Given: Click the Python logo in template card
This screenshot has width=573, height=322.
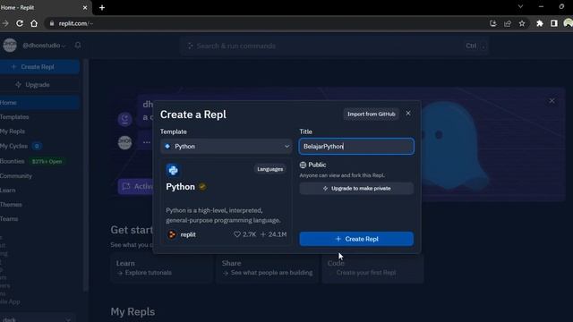Looking at the screenshot, I should [x=173, y=170].
